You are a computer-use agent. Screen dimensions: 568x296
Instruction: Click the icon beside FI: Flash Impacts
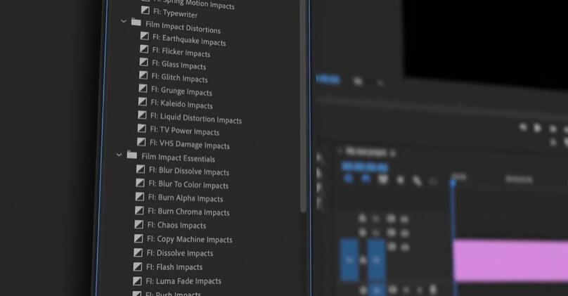138,266
